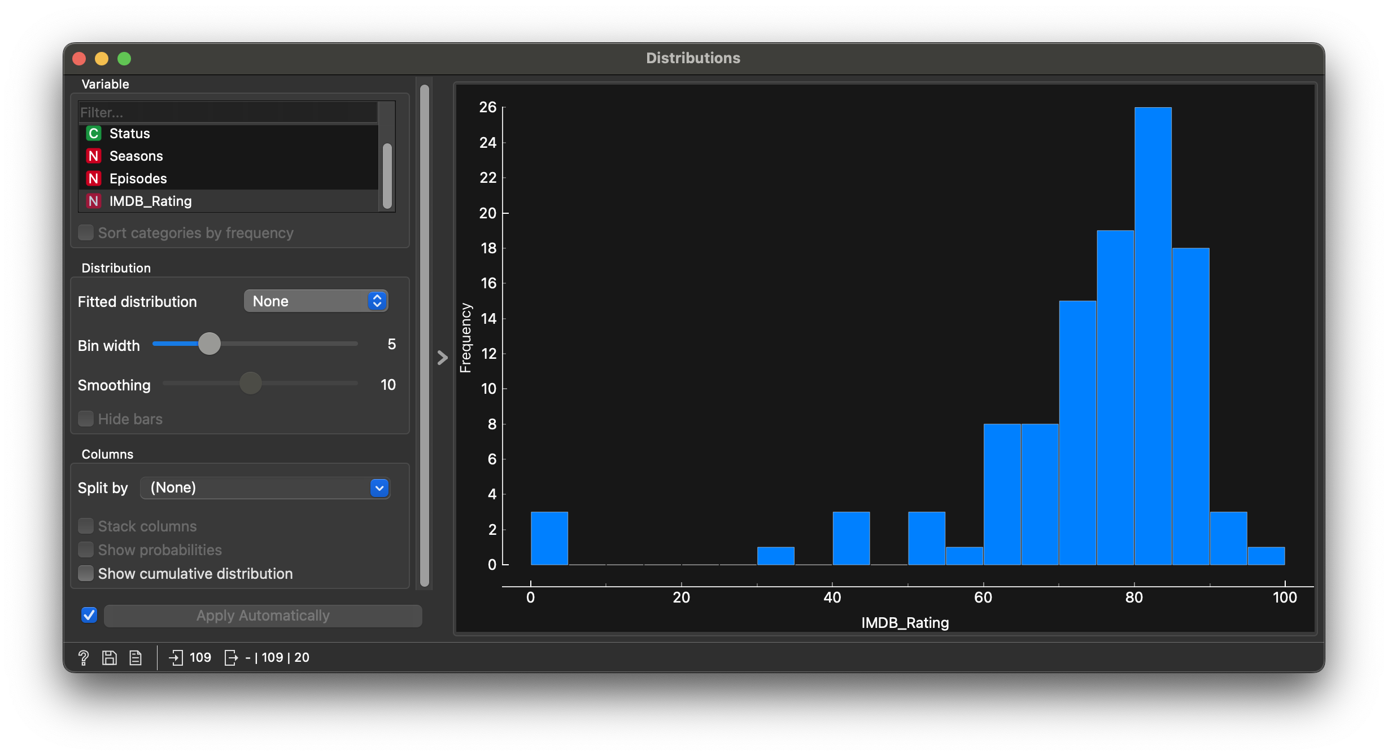1388x756 pixels.
Task: Click the N icon beside IMDB_Rating
Action: point(93,201)
